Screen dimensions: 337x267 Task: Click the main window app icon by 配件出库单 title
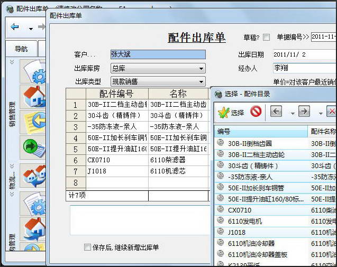point(10,9)
